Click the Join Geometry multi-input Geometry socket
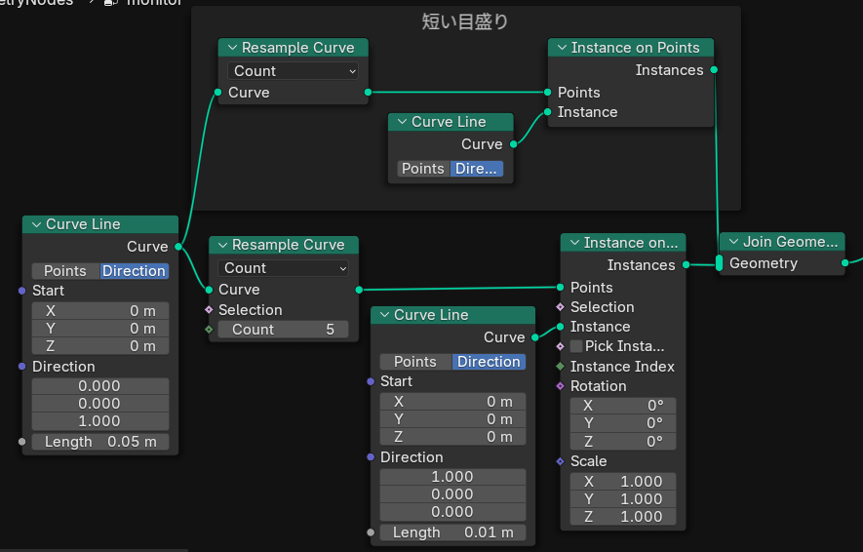863x552 pixels. 720,263
